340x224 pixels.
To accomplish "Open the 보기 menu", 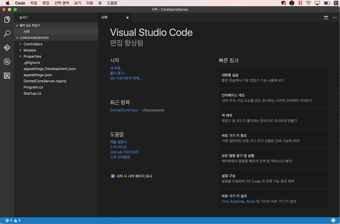I will click(x=78, y=3).
